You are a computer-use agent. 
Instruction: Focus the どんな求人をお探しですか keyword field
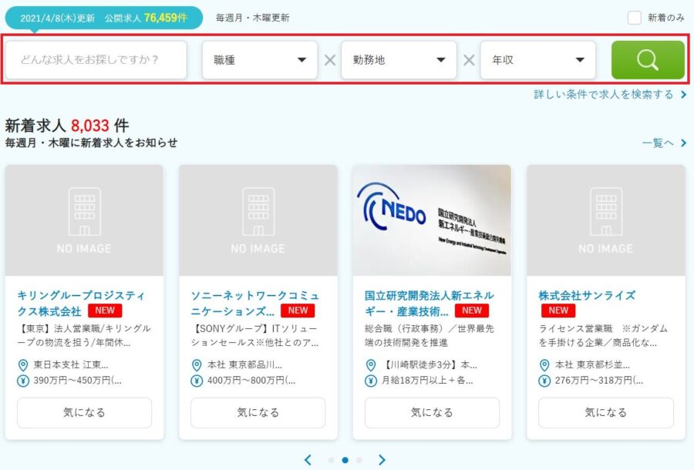click(96, 59)
